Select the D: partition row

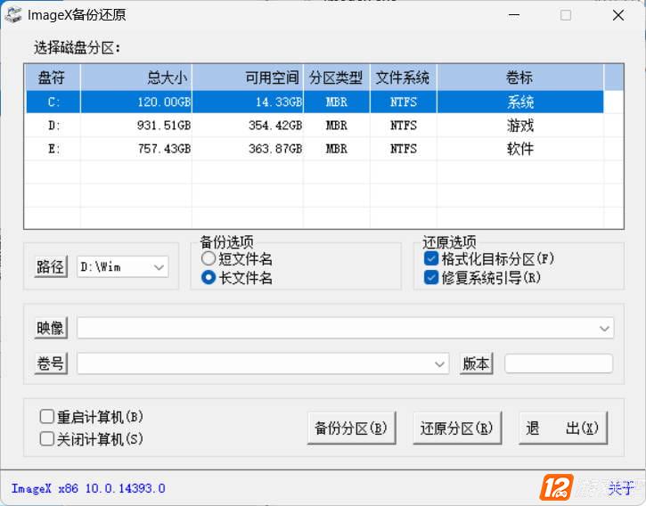pyautogui.click(x=315, y=126)
